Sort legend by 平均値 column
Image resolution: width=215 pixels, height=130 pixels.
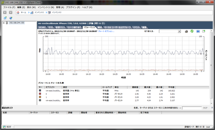pos(170,87)
